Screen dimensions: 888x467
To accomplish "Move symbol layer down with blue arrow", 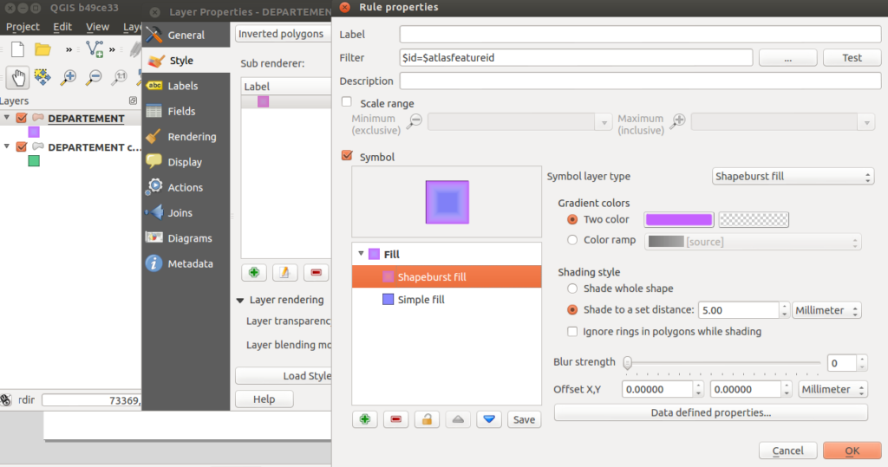I will [489, 419].
